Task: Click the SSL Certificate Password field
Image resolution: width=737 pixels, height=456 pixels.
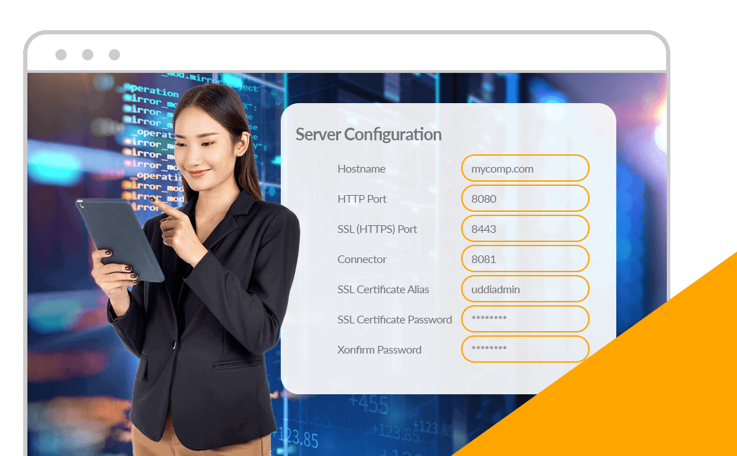Action: coord(525,319)
